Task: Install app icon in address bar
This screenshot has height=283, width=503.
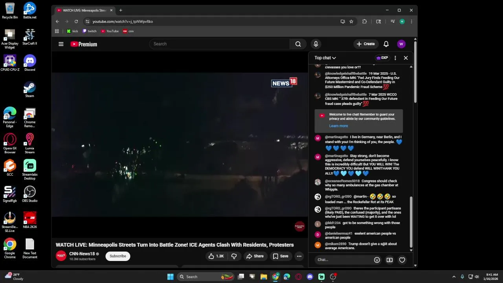Action: click(x=343, y=22)
